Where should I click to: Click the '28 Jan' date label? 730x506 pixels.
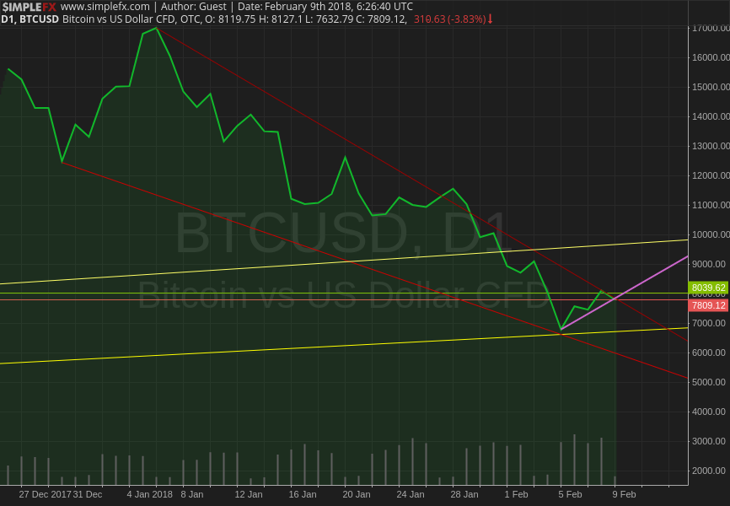pyautogui.click(x=464, y=494)
